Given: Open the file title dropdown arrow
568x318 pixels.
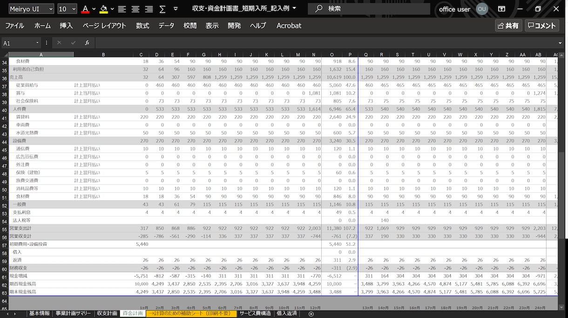Looking at the screenshot, I should (294, 8).
